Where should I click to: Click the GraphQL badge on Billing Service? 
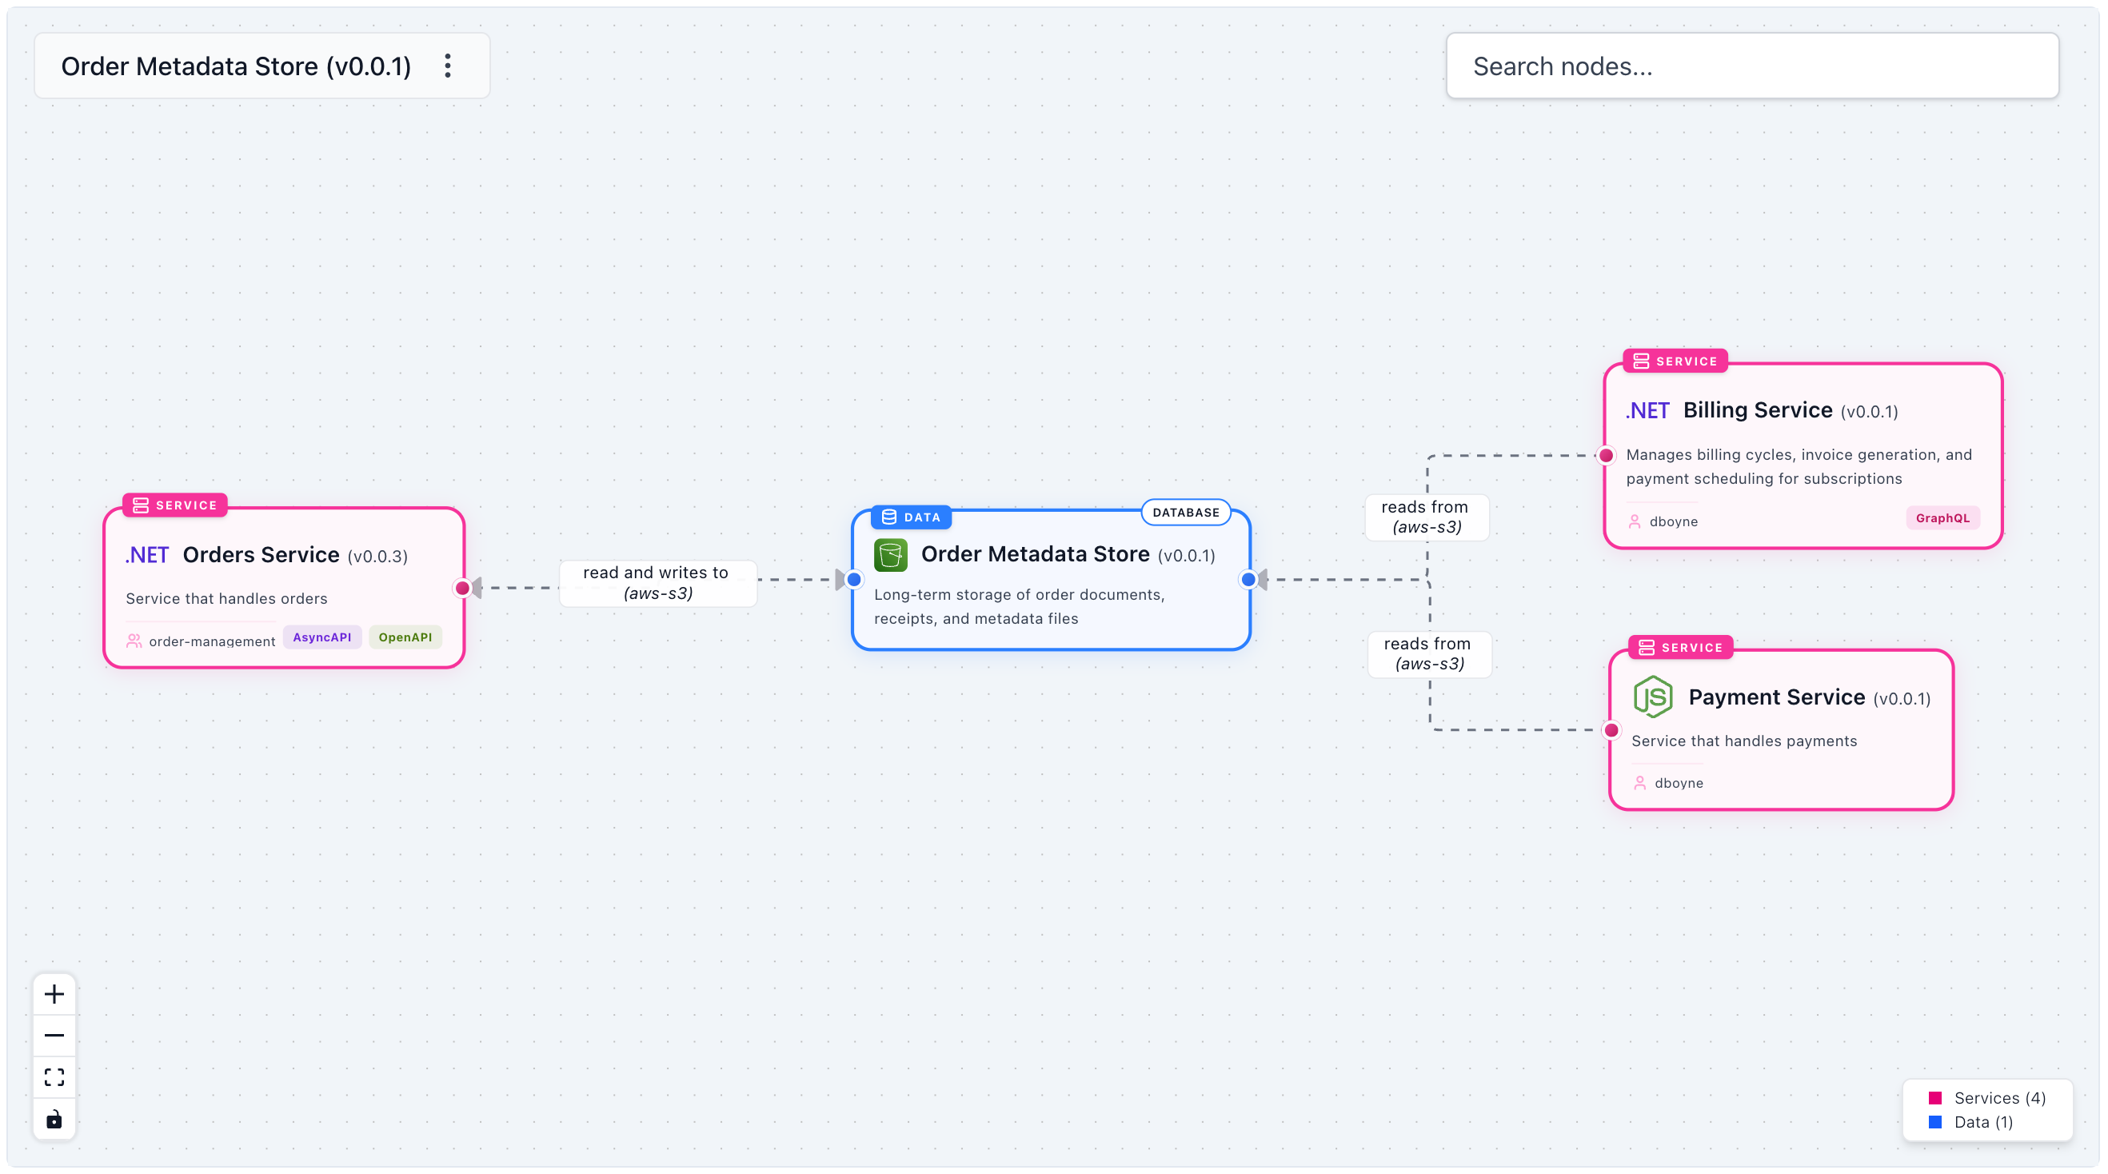[1942, 518]
